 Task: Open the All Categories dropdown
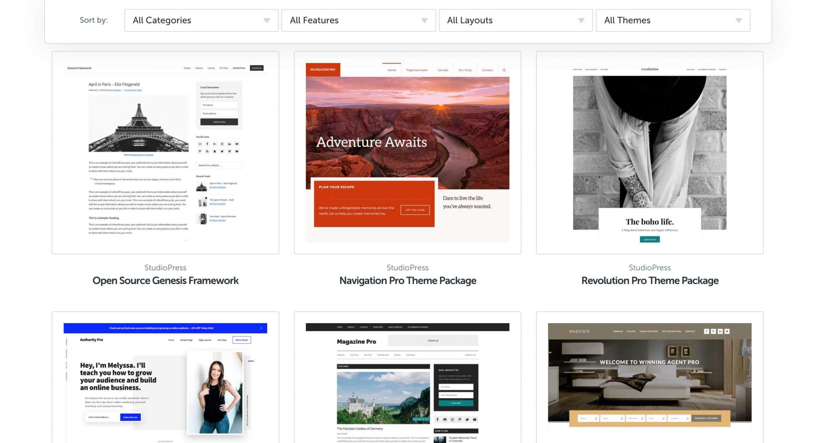[201, 20]
